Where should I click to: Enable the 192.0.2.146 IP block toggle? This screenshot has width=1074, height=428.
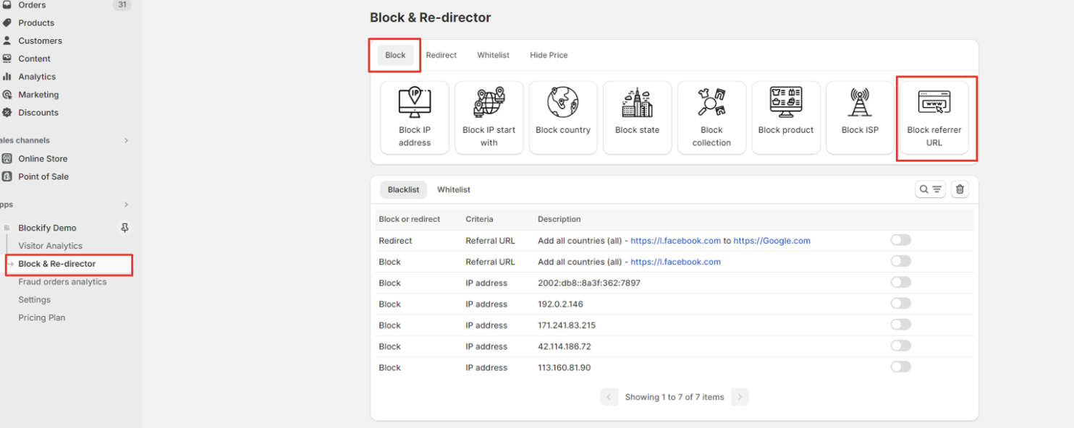coord(901,304)
